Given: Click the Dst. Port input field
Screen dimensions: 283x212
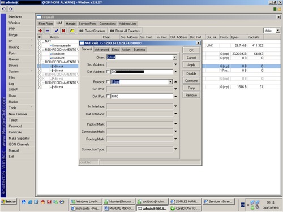Looking at the screenshot, I should point(141,96).
